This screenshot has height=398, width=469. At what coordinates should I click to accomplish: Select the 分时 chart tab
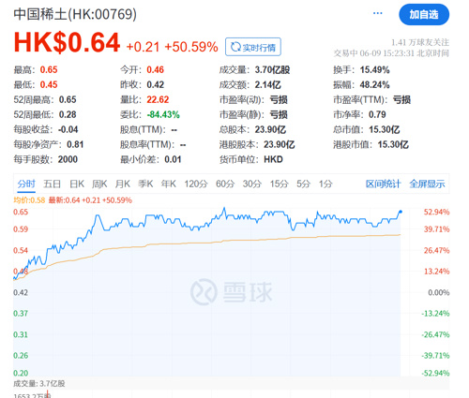(x=26, y=184)
